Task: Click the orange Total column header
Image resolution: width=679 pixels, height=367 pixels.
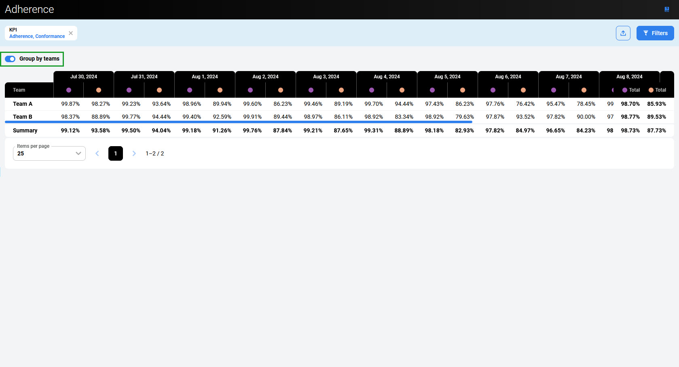Action: tap(657, 90)
